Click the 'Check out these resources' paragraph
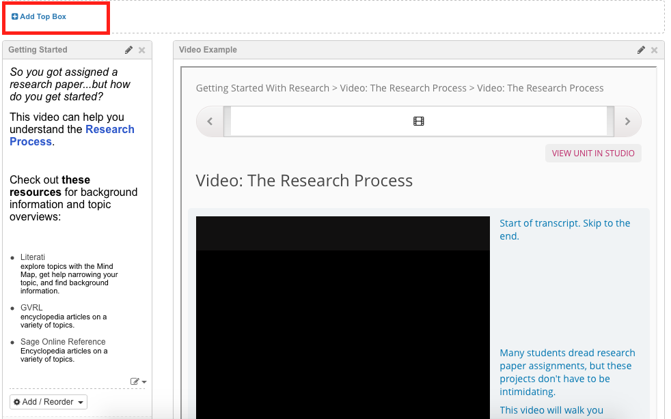The height and width of the screenshot is (419, 671). 74,198
